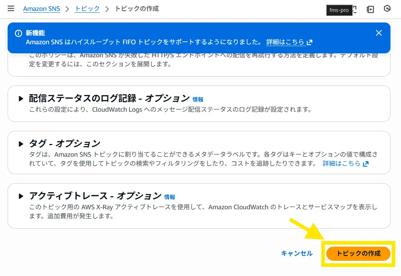Expand the タグ optional section
This screenshot has height=276, width=401.
tap(21, 144)
